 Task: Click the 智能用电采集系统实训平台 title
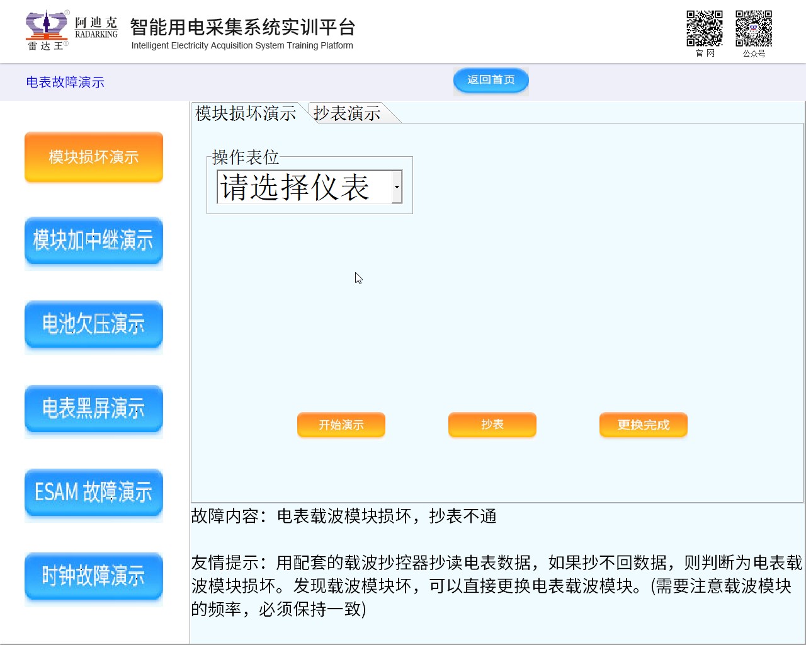(x=242, y=27)
